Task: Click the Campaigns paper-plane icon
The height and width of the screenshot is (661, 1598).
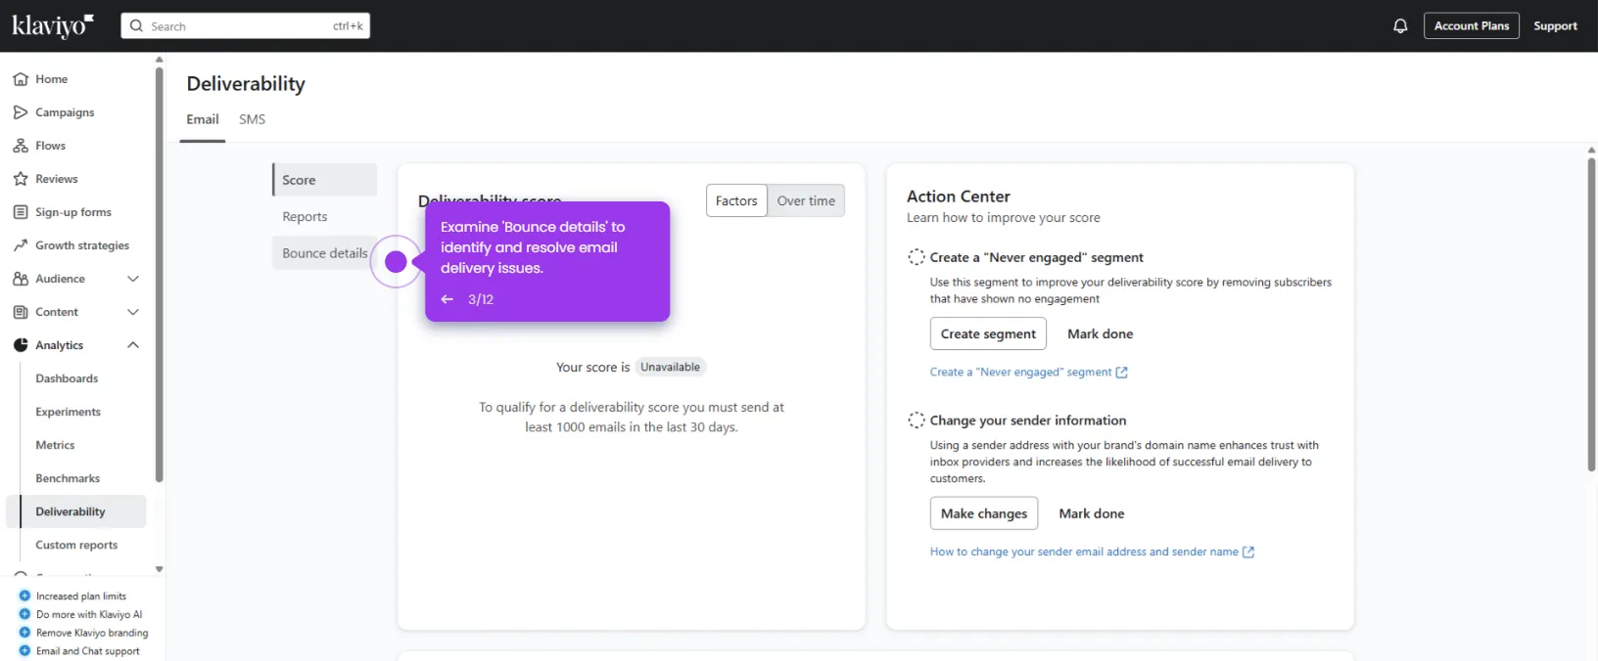Action: click(21, 112)
